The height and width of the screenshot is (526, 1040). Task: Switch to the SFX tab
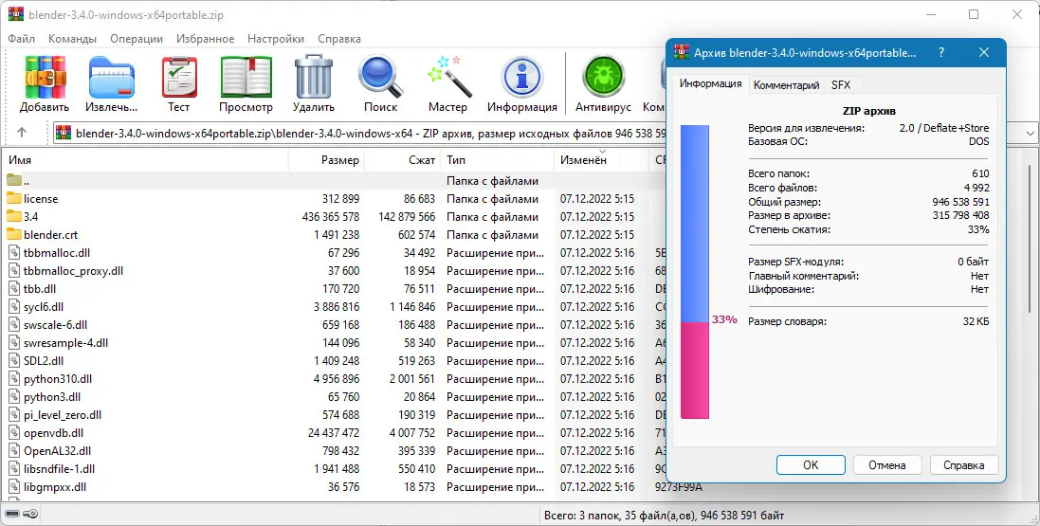(x=840, y=85)
